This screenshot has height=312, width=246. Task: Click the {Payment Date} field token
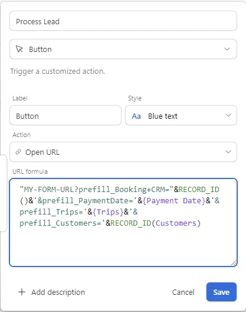tap(174, 200)
